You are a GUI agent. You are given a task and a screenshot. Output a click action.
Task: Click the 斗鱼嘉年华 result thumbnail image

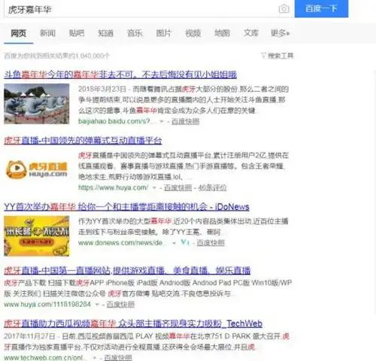click(37, 104)
